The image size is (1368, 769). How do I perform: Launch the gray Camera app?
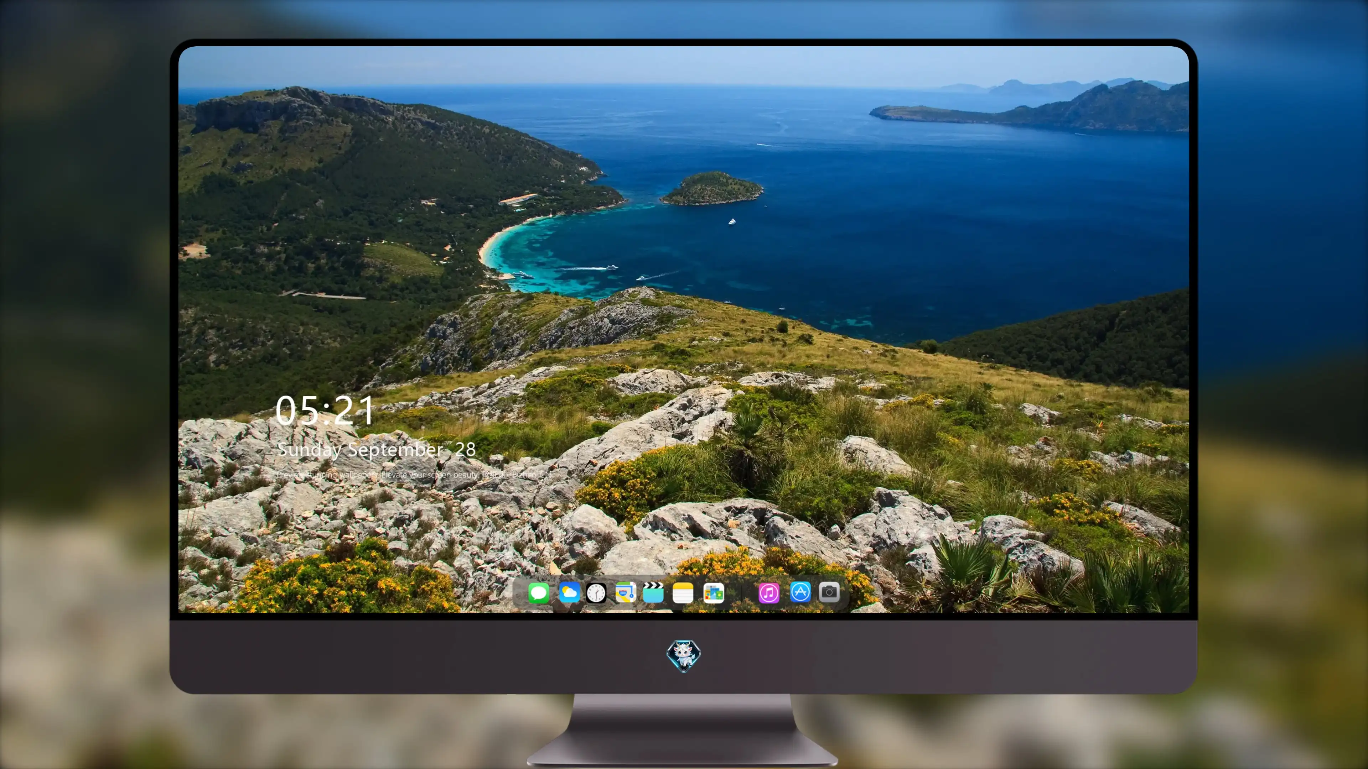pyautogui.click(x=829, y=592)
